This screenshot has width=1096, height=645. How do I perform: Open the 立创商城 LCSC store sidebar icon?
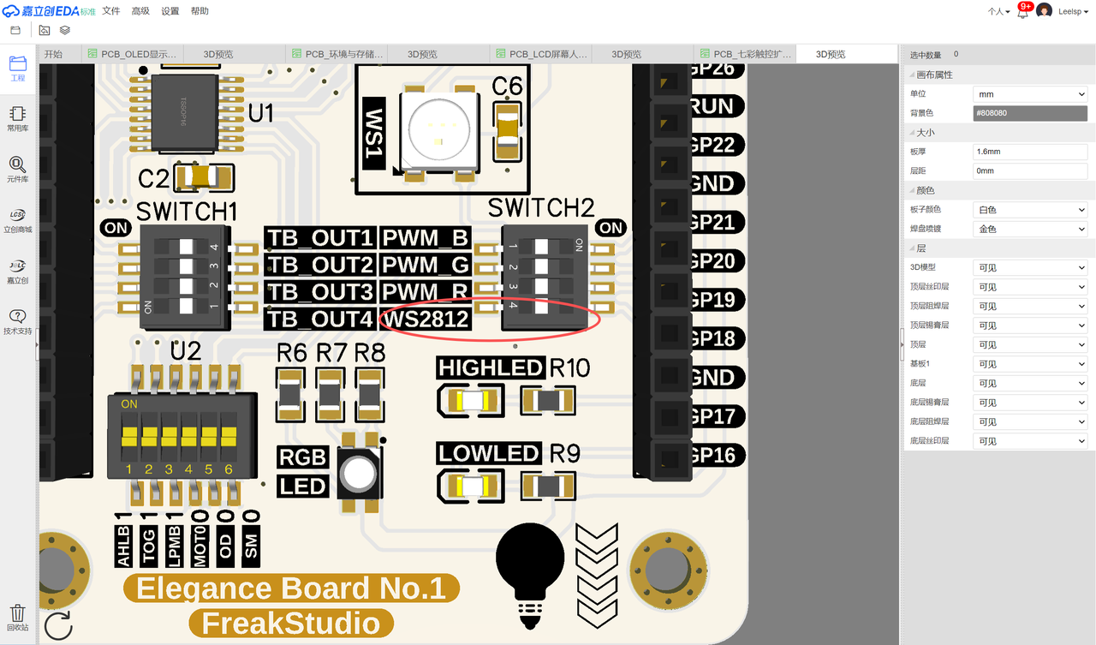coord(18,220)
